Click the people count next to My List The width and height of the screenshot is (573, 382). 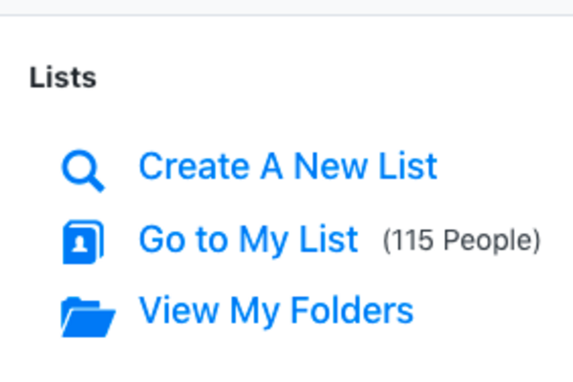461,241
